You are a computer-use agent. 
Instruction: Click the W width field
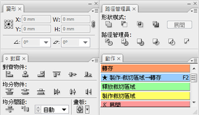coord(76,19)
